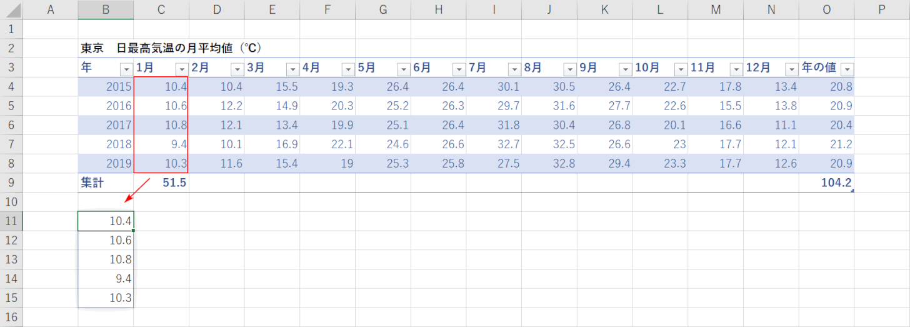Open the 年 column filter dropdown
The width and height of the screenshot is (910, 327).
coord(126,69)
